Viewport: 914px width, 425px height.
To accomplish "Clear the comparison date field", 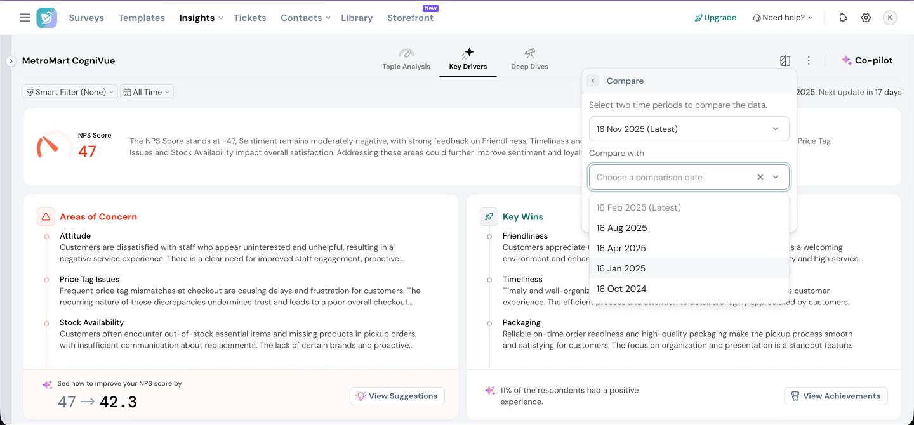I will click(x=760, y=178).
